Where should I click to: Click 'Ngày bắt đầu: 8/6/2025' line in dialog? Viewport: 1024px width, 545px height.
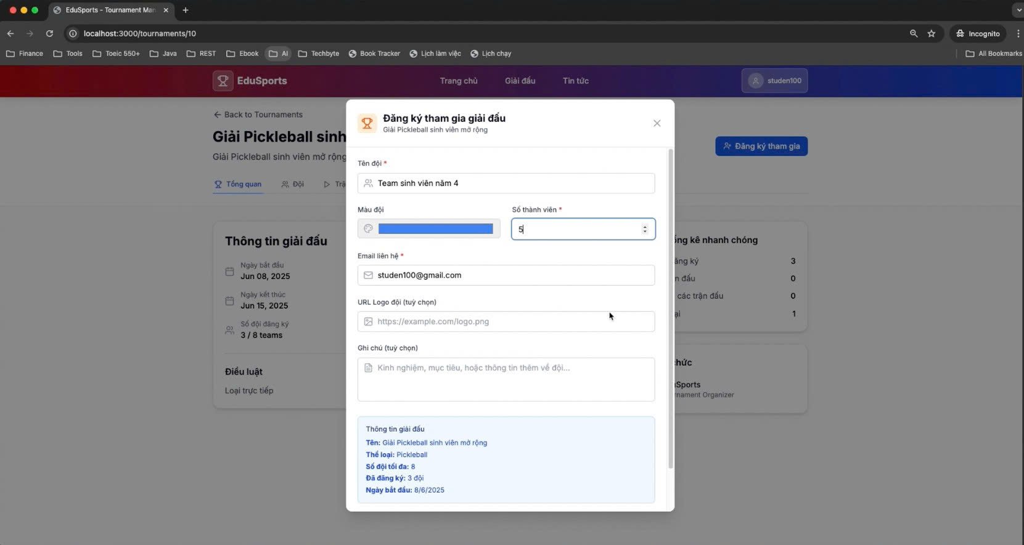click(x=405, y=490)
